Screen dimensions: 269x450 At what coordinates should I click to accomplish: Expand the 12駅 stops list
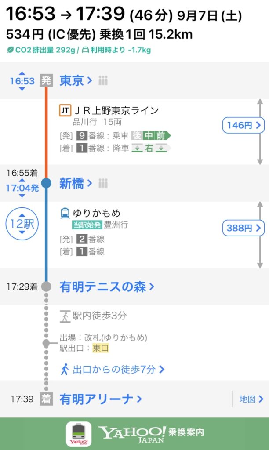point(22,224)
